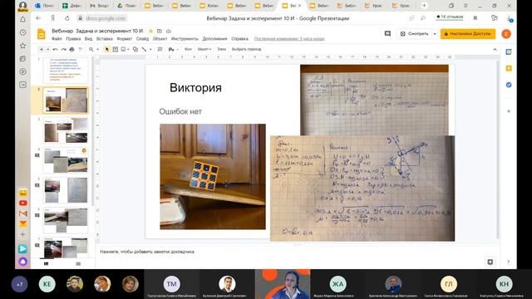Click the Виктория slide title text
532x299 pixels.
(195, 88)
